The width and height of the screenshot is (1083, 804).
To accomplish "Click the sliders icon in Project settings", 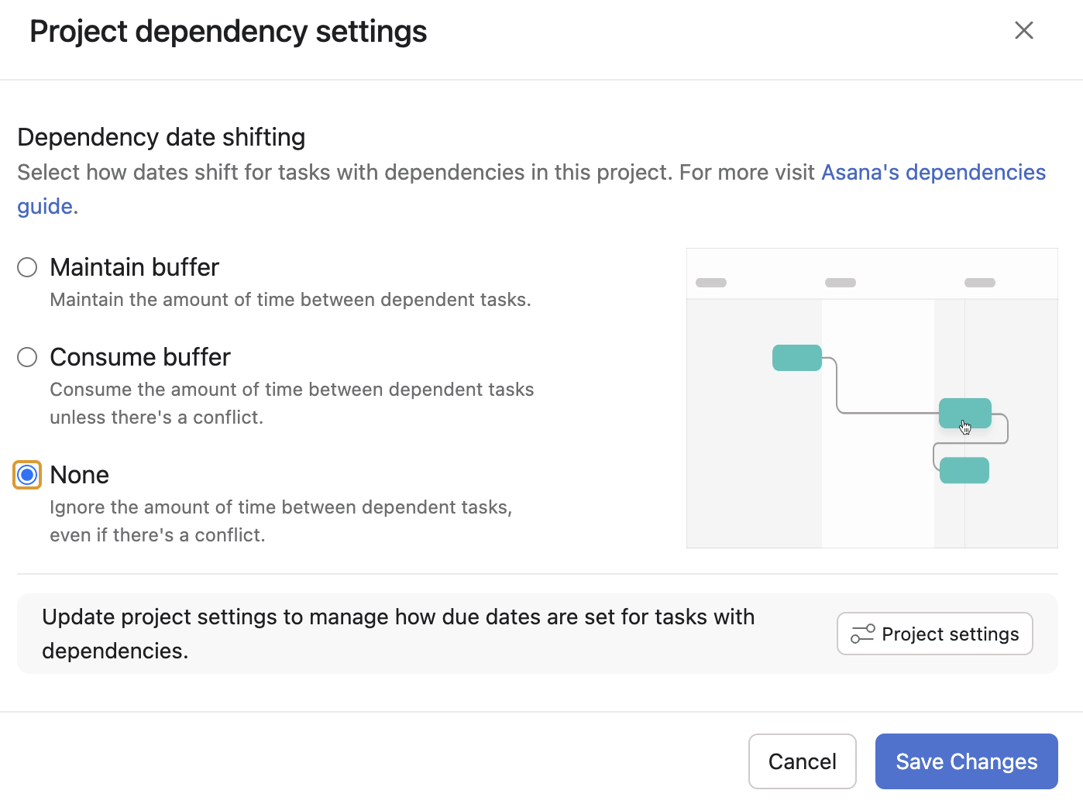I will tap(862, 634).
